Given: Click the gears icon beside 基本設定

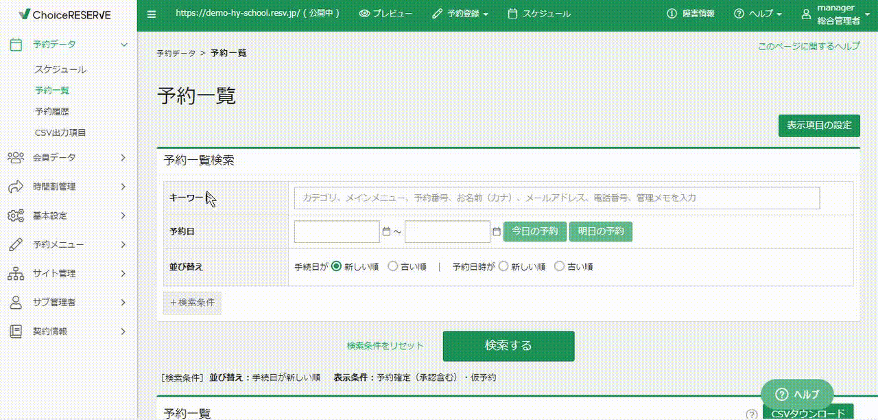Looking at the screenshot, I should [x=15, y=215].
